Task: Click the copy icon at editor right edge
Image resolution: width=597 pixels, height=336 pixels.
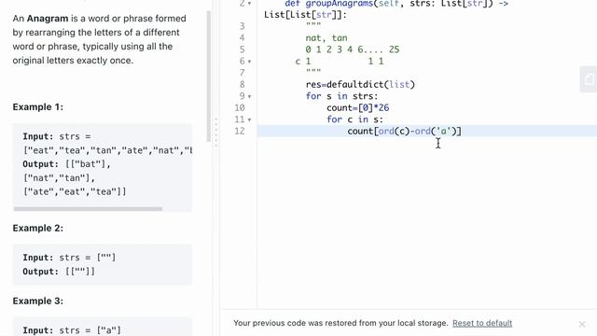Action: pyautogui.click(x=589, y=79)
